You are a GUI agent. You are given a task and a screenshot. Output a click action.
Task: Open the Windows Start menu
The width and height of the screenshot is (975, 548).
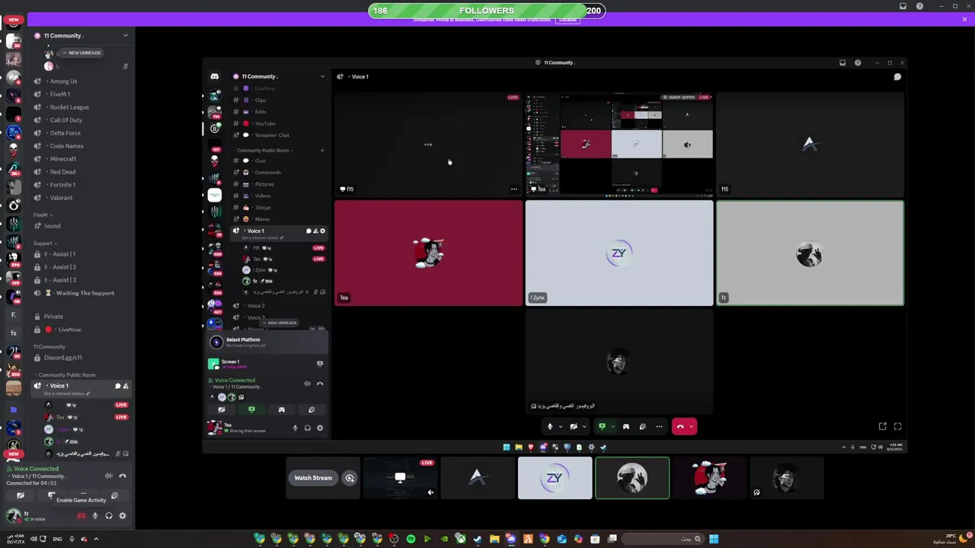714,539
